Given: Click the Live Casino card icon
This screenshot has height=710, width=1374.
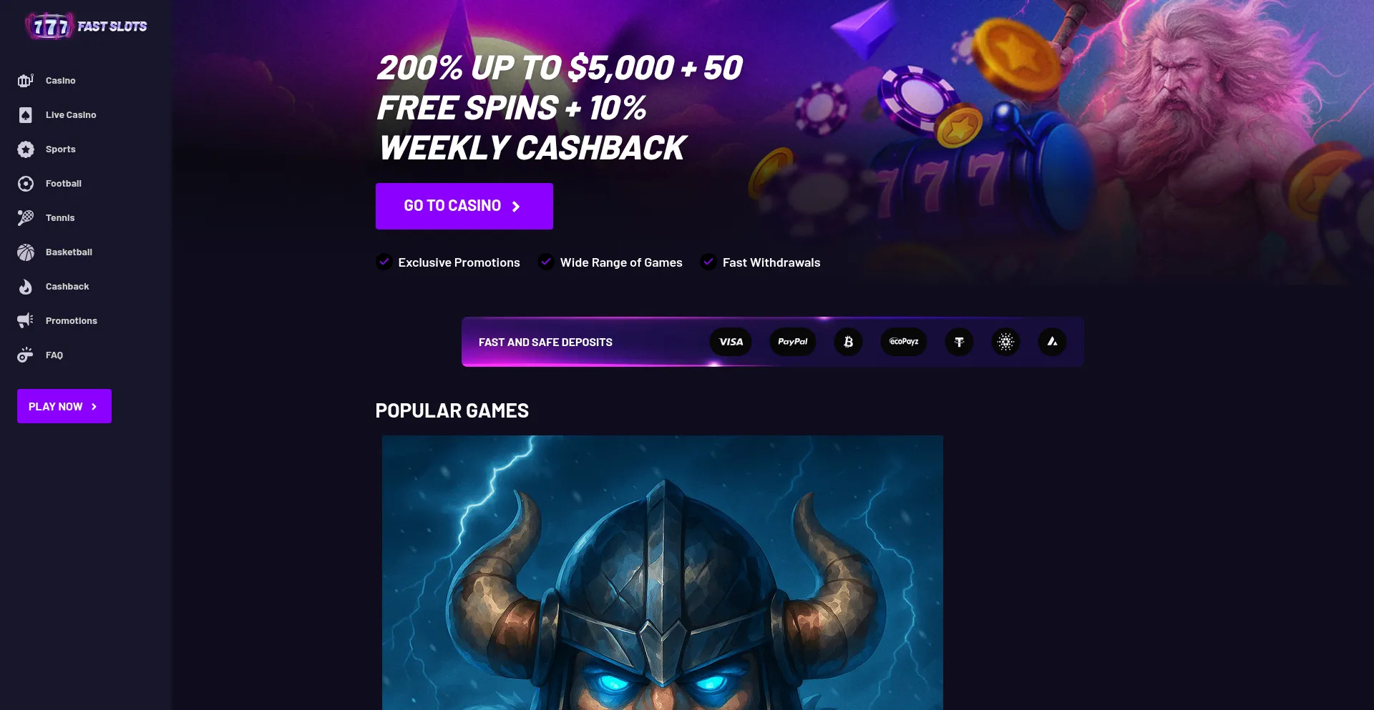Looking at the screenshot, I should coord(26,114).
